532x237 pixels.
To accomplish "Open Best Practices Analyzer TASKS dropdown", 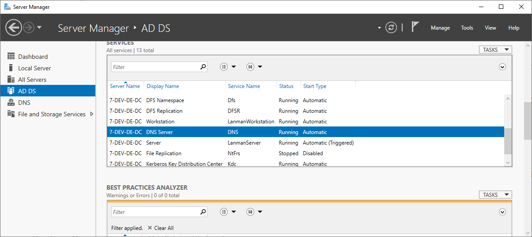I will [495, 195].
